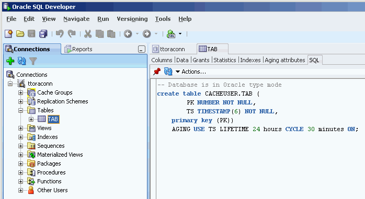Expand the Indexes tree node
The image size is (365, 199).
click(20, 137)
